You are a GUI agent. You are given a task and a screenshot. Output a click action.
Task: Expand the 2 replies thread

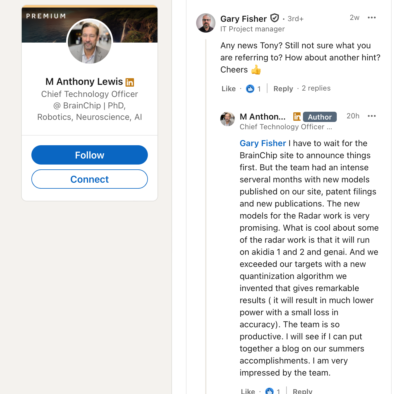(x=316, y=88)
